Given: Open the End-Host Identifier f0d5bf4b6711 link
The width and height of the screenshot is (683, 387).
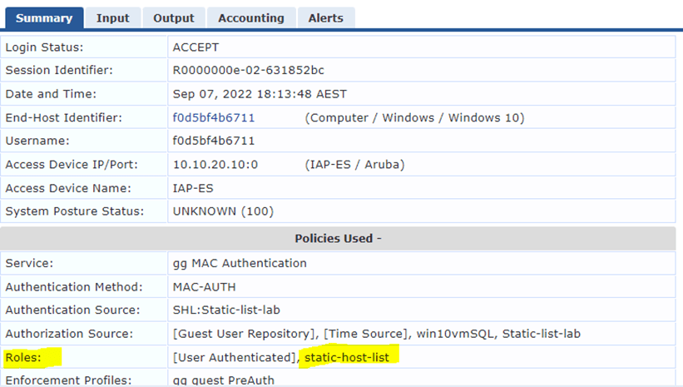Looking at the screenshot, I should [214, 117].
